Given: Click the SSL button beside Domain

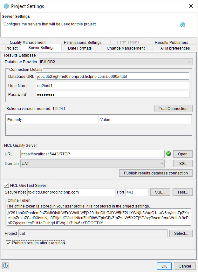Looking at the screenshot, I should pyautogui.click(x=183, y=163).
